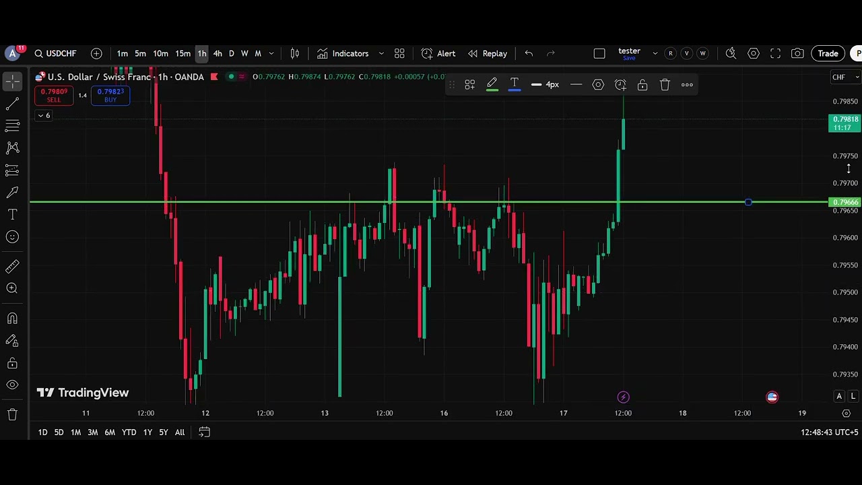Screen dimensions: 862x485
Task: Select the 4h timeframe
Action: coord(218,54)
